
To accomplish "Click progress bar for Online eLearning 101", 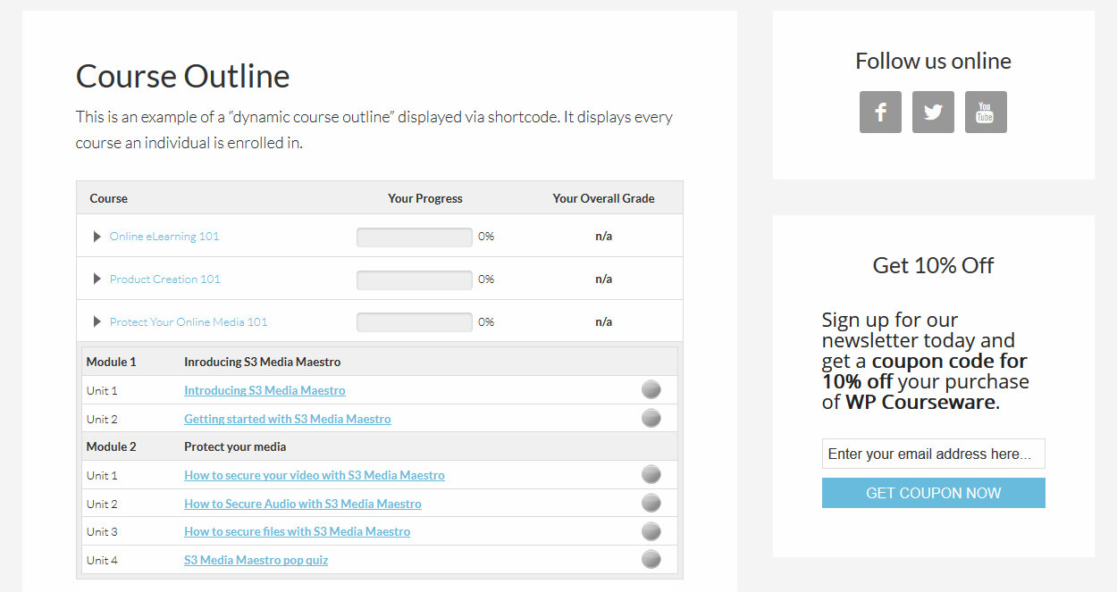I will 415,237.
